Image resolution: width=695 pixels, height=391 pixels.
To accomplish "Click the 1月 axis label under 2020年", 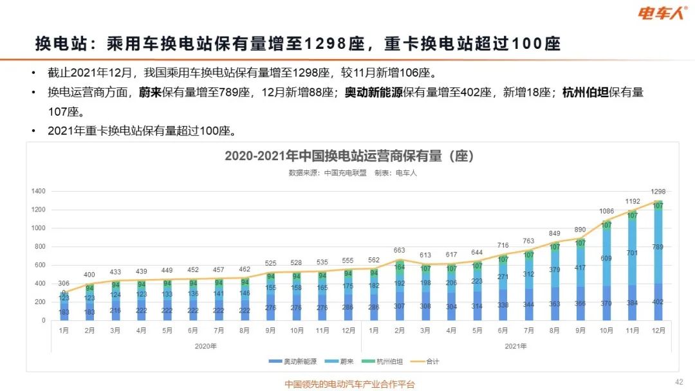I will 64,331.
